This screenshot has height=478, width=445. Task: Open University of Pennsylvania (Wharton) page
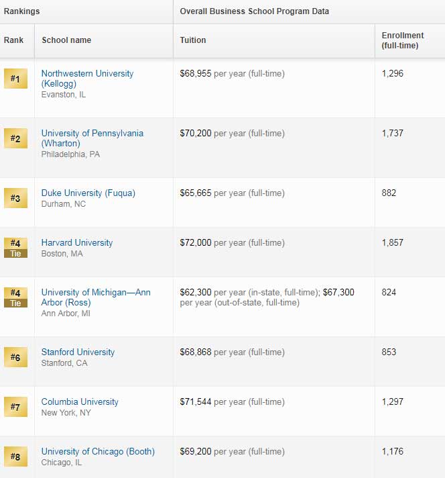92,138
